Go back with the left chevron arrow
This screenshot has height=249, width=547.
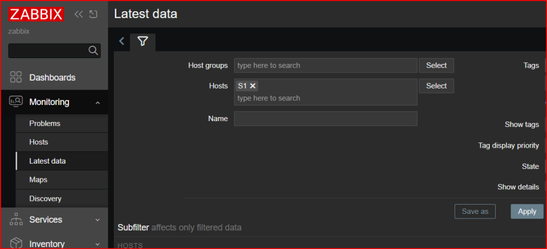pos(121,42)
